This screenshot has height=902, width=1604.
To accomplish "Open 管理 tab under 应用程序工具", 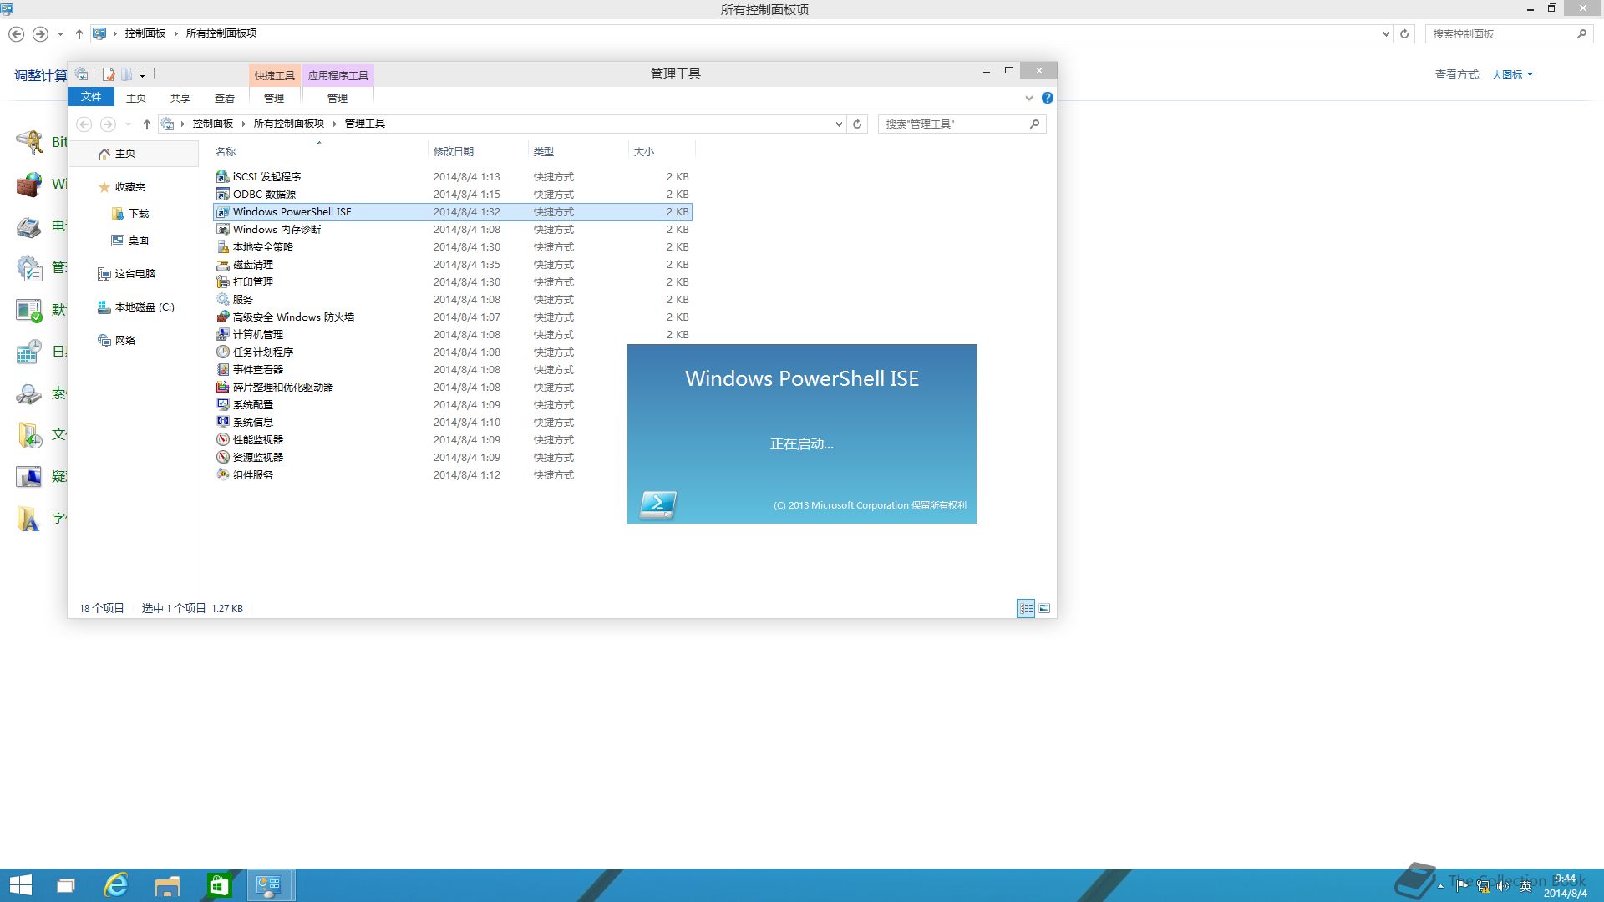I will coord(338,98).
